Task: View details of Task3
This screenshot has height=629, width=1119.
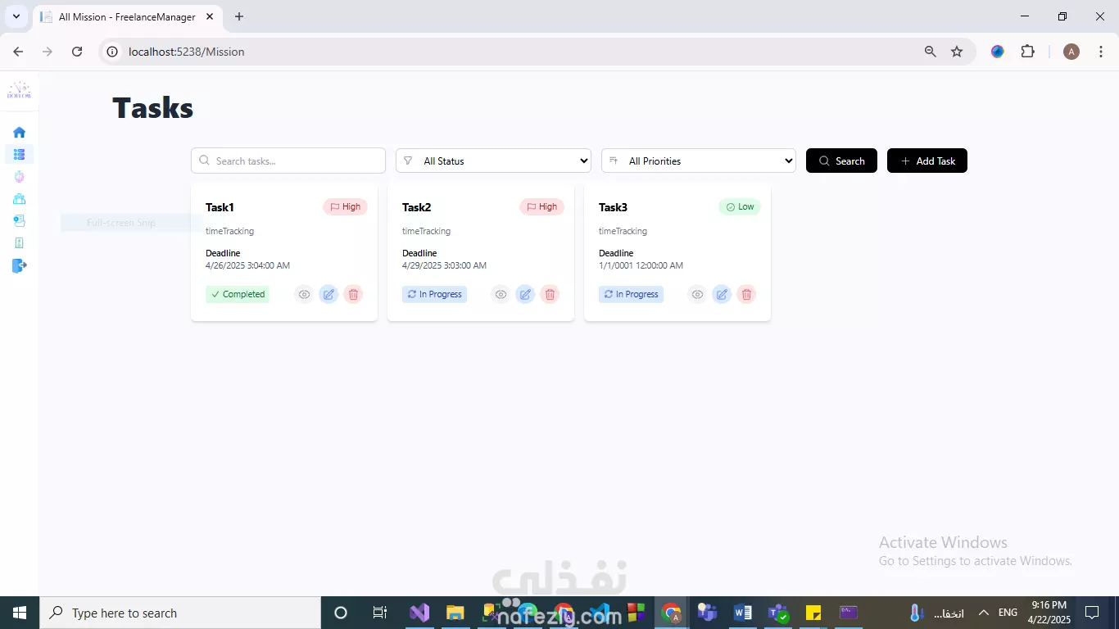Action: pyautogui.click(x=697, y=294)
